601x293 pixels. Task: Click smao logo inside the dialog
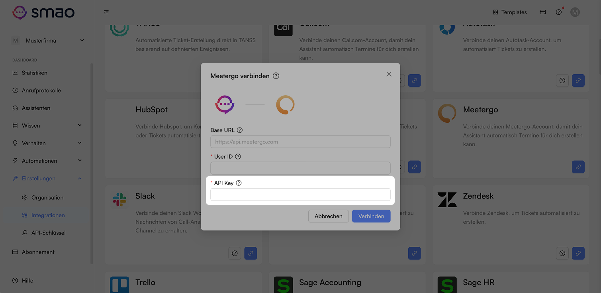coord(225,105)
